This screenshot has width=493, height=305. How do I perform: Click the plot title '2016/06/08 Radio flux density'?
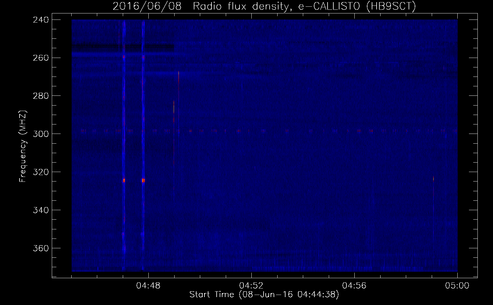pos(264,6)
